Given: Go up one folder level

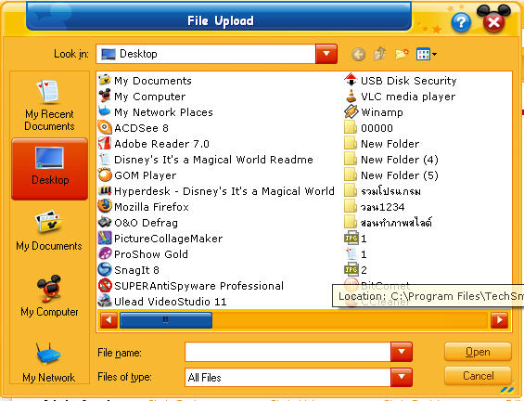Looking at the screenshot, I should pyautogui.click(x=379, y=54).
